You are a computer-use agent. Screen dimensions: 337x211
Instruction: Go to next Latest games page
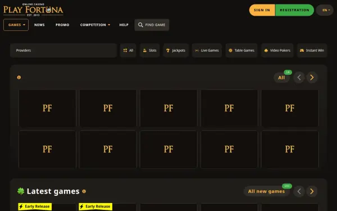coord(312,191)
